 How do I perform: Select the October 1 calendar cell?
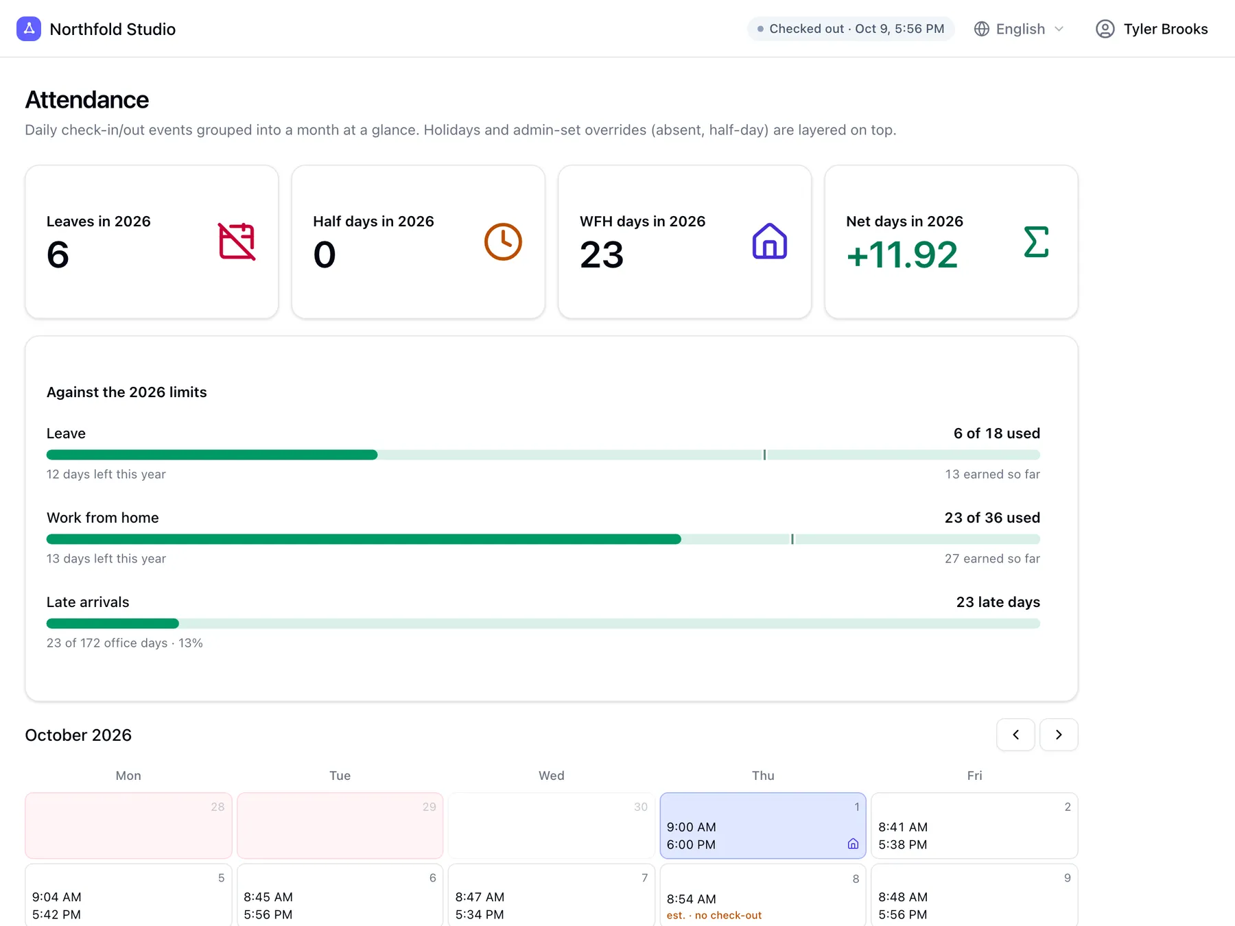coord(763,826)
